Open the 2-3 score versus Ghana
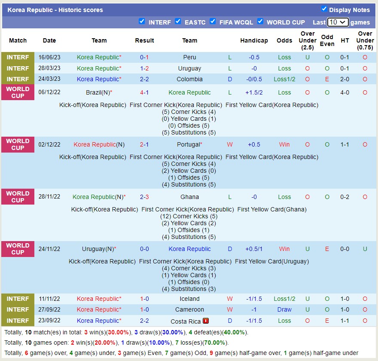The width and height of the screenshot is (378, 361). (144, 197)
